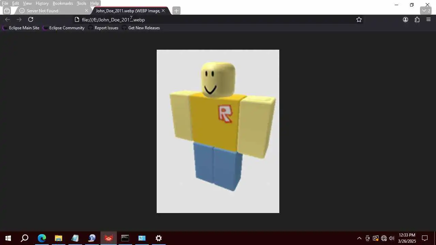Minimize the browser window

[396, 5]
